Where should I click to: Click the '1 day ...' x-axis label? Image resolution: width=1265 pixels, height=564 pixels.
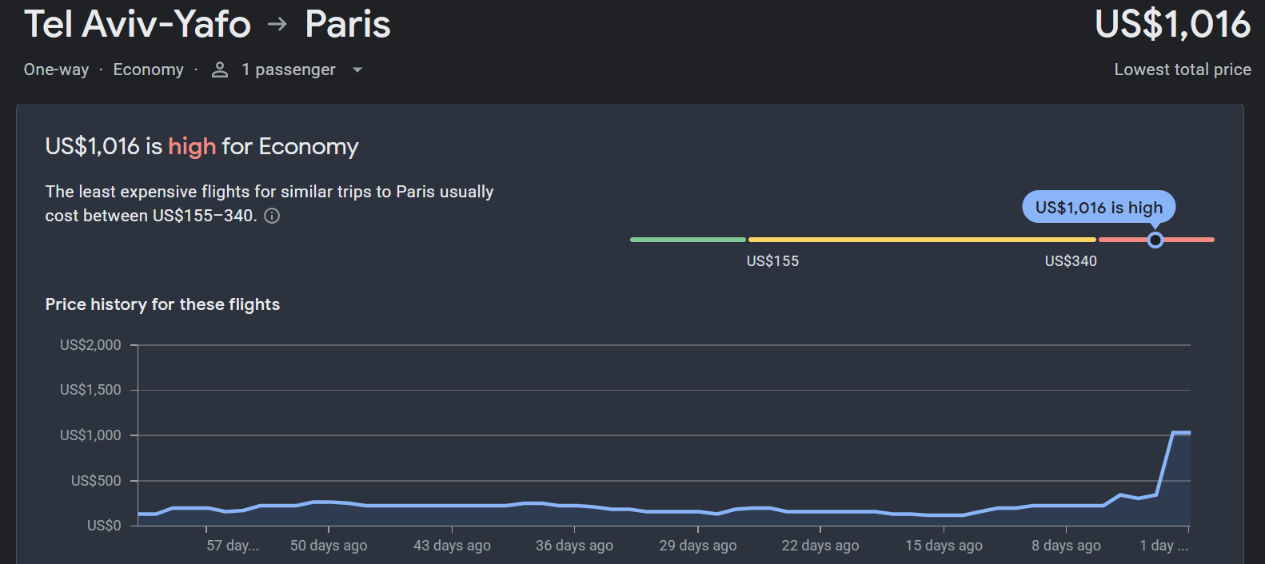pyautogui.click(x=1164, y=546)
